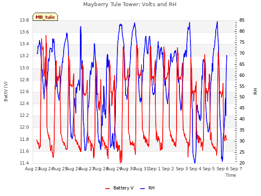This screenshot has width=261, height=196.
Task: Click the 85 tick on RH axis
Action: click(x=242, y=20)
